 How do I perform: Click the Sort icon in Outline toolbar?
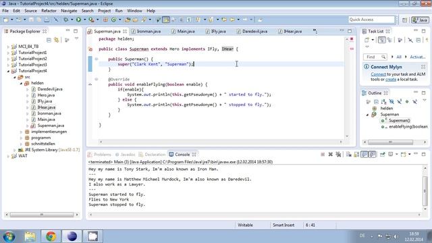383,102
